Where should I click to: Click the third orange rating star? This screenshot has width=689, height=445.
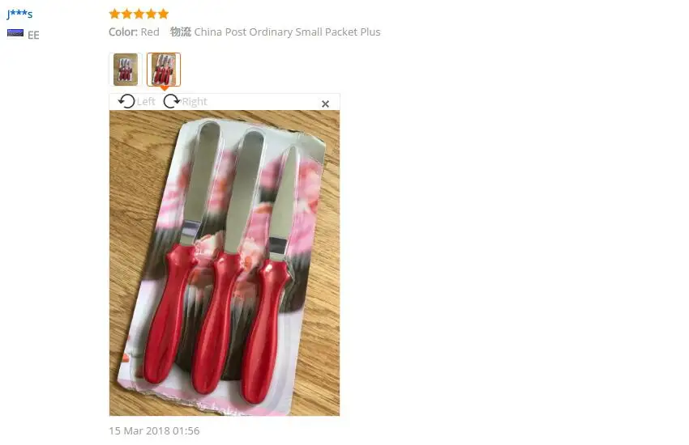pyautogui.click(x=139, y=14)
